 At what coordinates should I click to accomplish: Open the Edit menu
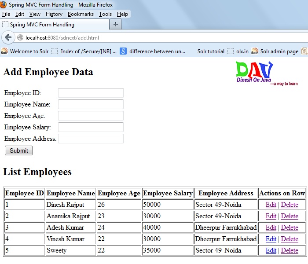(20, 14)
